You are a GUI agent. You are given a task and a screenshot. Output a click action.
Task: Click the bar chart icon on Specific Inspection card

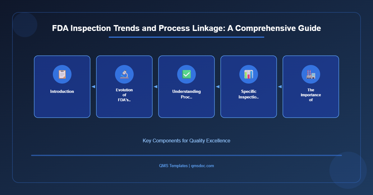(249, 74)
